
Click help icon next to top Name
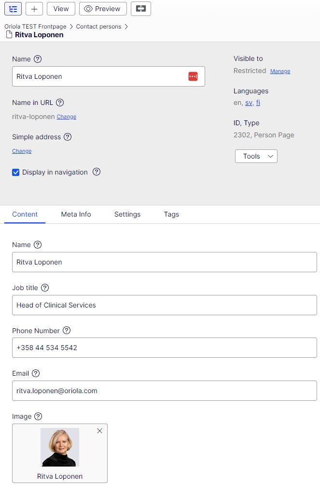click(x=38, y=59)
